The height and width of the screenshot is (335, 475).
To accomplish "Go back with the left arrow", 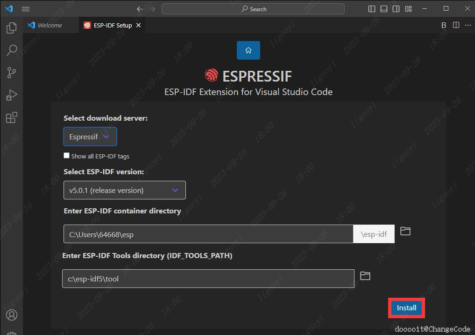I will [x=140, y=9].
